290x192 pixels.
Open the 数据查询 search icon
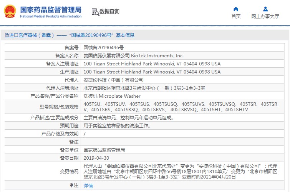95,12
